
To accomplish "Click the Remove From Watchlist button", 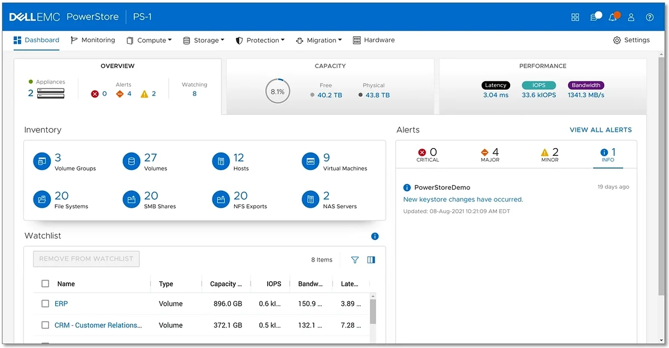I will tap(86, 259).
